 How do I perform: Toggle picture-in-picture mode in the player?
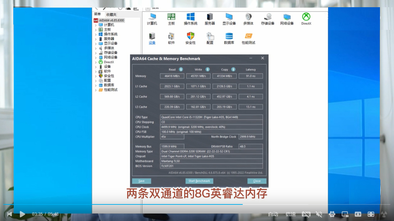tap(345, 214)
